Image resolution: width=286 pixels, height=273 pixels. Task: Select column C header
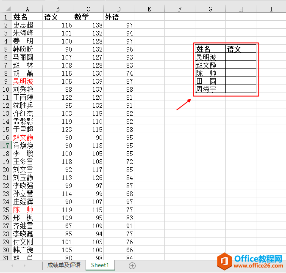click(88, 9)
